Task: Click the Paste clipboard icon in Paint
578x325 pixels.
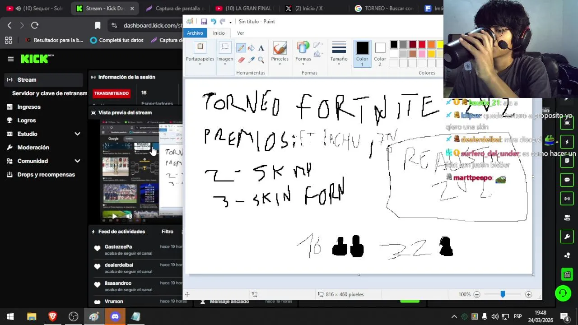Action: (200, 47)
